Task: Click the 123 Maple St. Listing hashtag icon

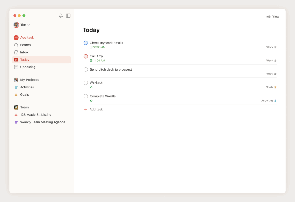Action: [16, 115]
